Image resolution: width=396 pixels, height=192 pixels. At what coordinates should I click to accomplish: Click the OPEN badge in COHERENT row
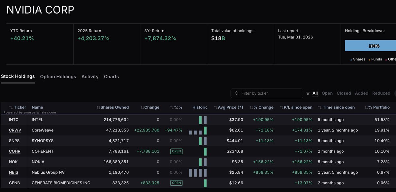(176, 152)
